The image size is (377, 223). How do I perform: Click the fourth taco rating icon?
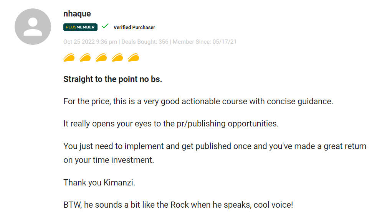coord(117,57)
